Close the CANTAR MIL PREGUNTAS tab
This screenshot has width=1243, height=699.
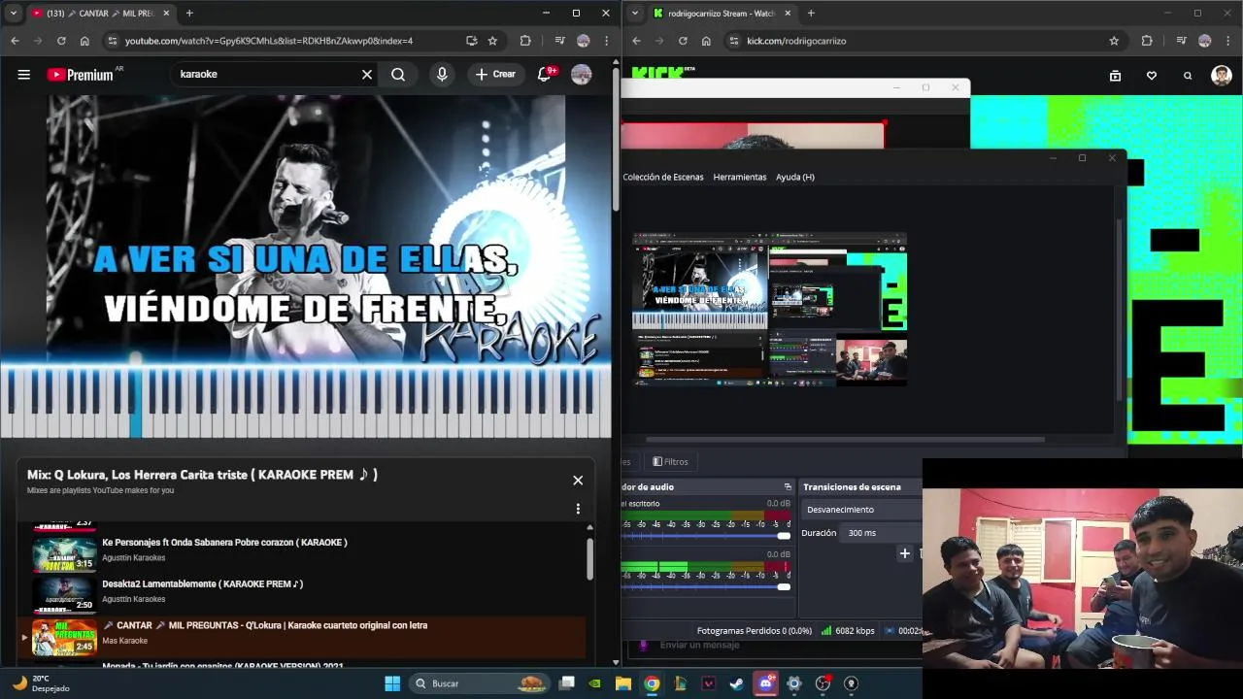click(x=166, y=14)
